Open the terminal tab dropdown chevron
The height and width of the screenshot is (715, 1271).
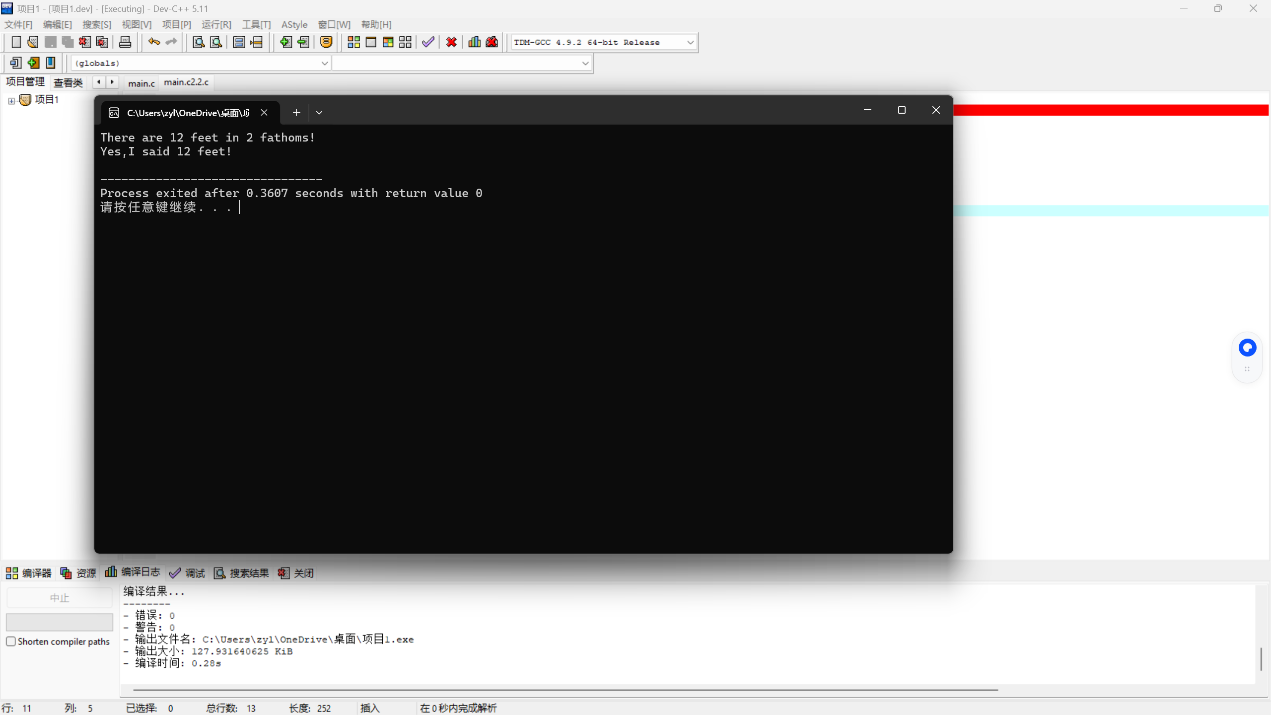tap(319, 113)
